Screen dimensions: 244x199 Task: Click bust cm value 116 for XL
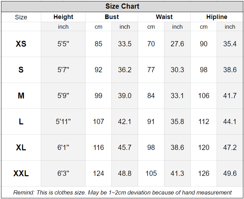pos(99,148)
